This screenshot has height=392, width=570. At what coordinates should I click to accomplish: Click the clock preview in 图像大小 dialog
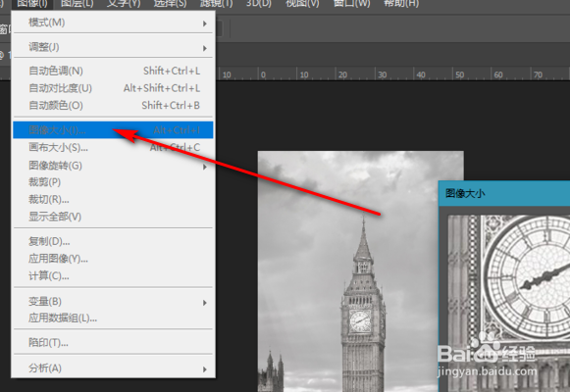click(x=509, y=303)
